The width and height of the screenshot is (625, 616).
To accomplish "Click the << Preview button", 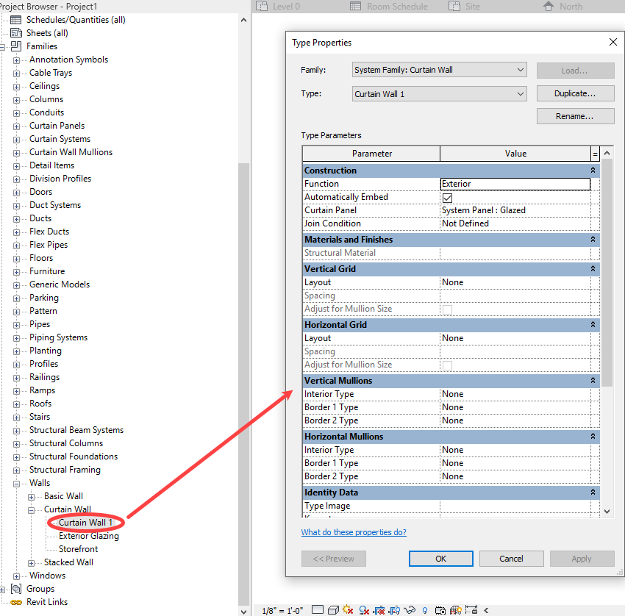I will (334, 559).
